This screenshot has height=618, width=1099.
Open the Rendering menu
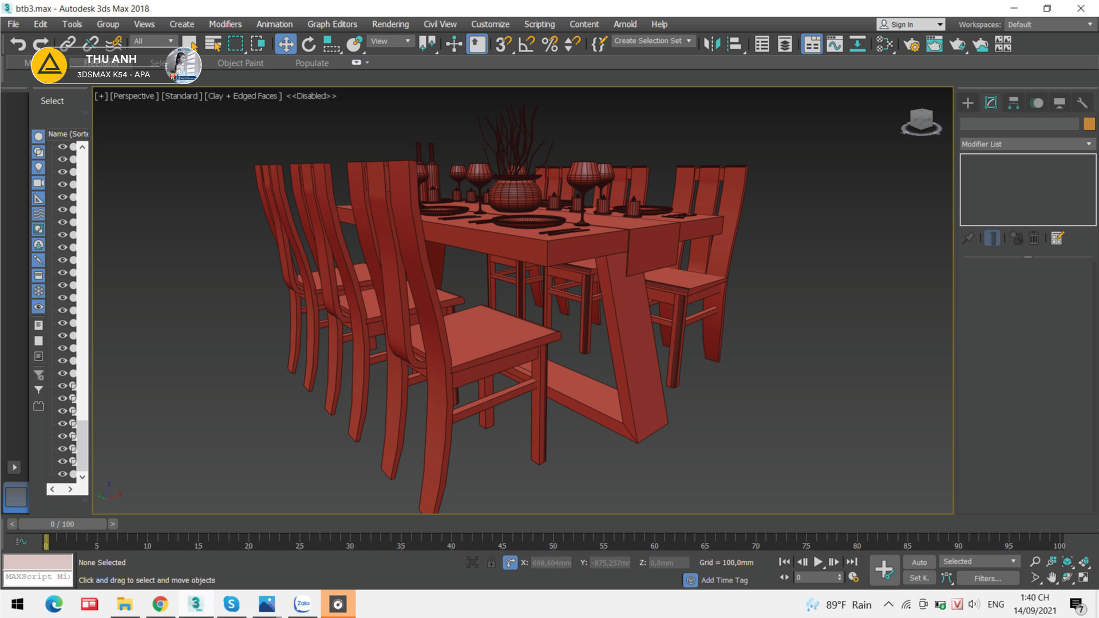(390, 24)
